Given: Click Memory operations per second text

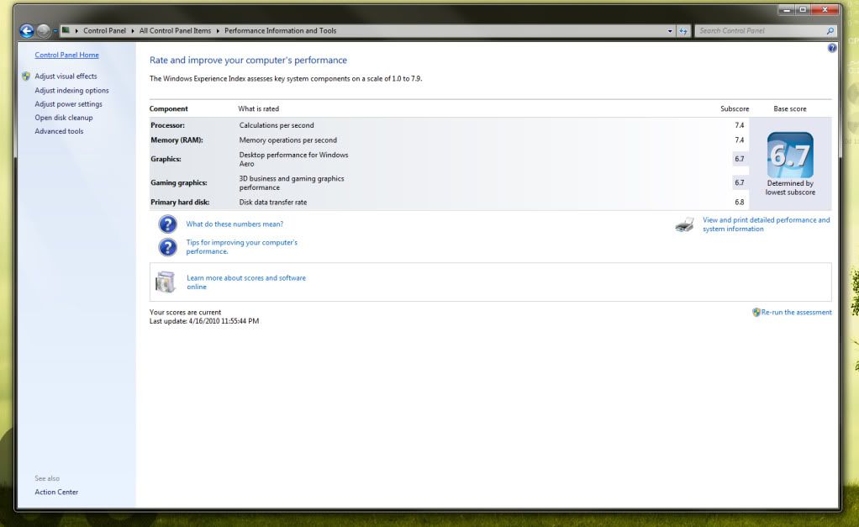Looking at the screenshot, I should [x=288, y=140].
